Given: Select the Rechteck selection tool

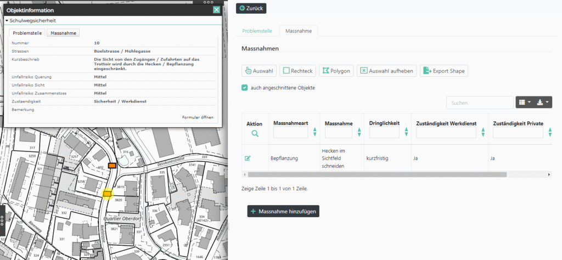Looking at the screenshot, I should 297,71.
